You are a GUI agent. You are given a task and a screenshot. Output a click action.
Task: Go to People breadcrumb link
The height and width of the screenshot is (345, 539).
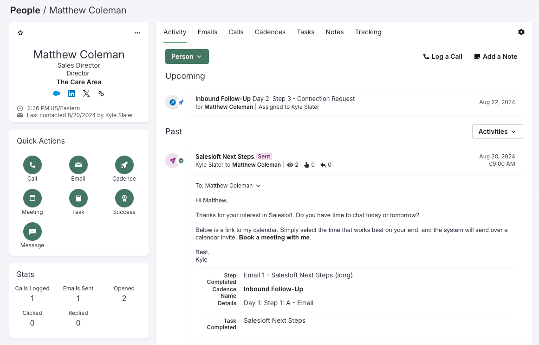(25, 10)
